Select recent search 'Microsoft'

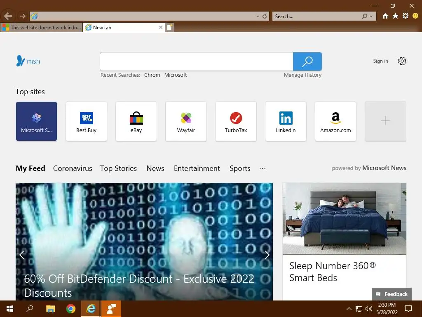(x=176, y=75)
